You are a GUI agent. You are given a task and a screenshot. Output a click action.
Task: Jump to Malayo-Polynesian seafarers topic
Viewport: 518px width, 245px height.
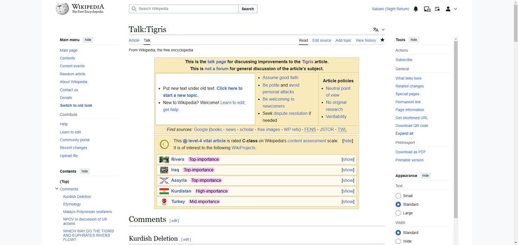[x=88, y=212]
